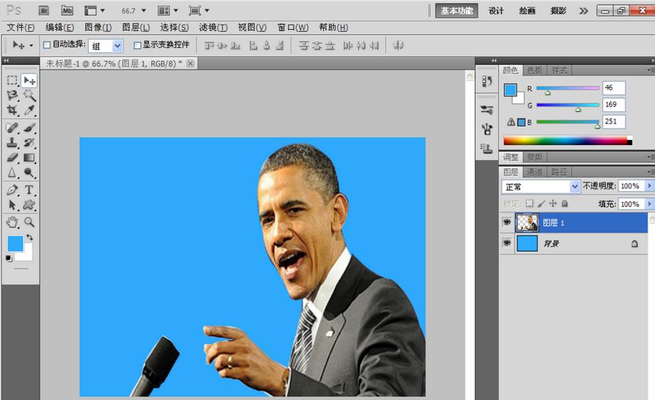Image resolution: width=655 pixels, height=400 pixels.
Task: Pick the Horizontal Type tool
Action: point(29,190)
